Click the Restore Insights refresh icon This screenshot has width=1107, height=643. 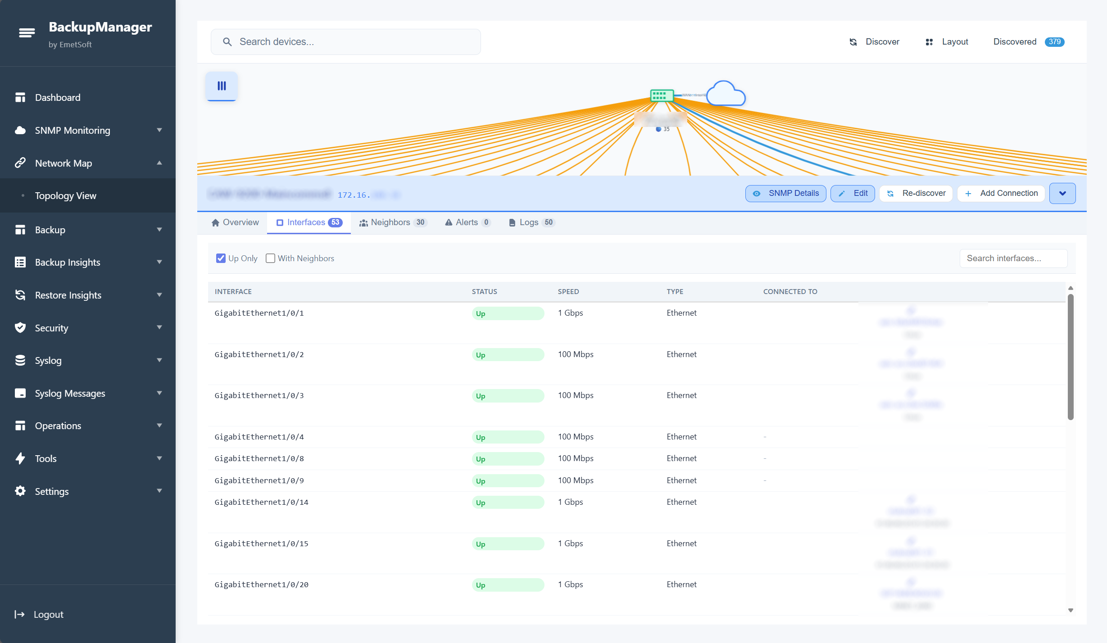tap(20, 295)
